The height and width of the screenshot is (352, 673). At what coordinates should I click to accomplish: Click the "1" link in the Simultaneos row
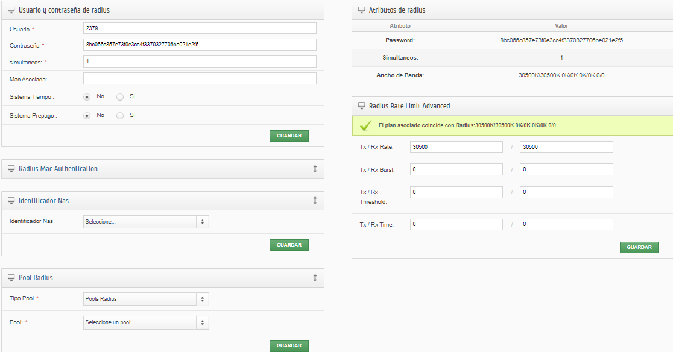[561, 57]
